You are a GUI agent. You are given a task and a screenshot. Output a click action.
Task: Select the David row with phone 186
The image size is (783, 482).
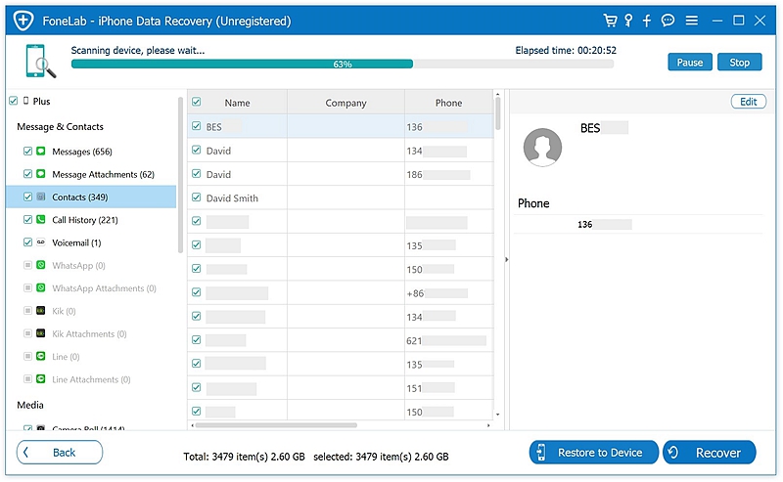click(x=340, y=174)
